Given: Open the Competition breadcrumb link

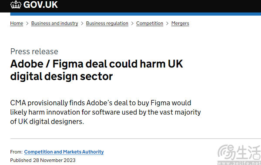Looking at the screenshot, I should [x=150, y=24].
